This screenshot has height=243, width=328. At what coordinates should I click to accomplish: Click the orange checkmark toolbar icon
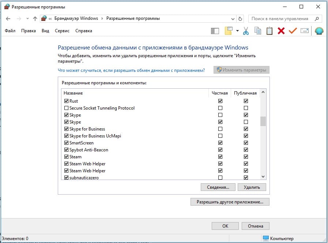coord(293,31)
